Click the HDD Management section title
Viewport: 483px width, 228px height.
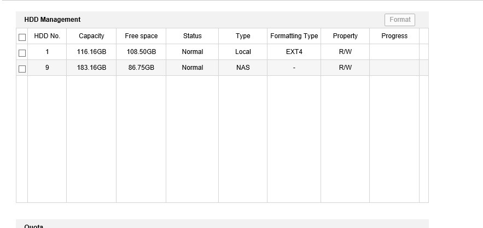point(53,20)
